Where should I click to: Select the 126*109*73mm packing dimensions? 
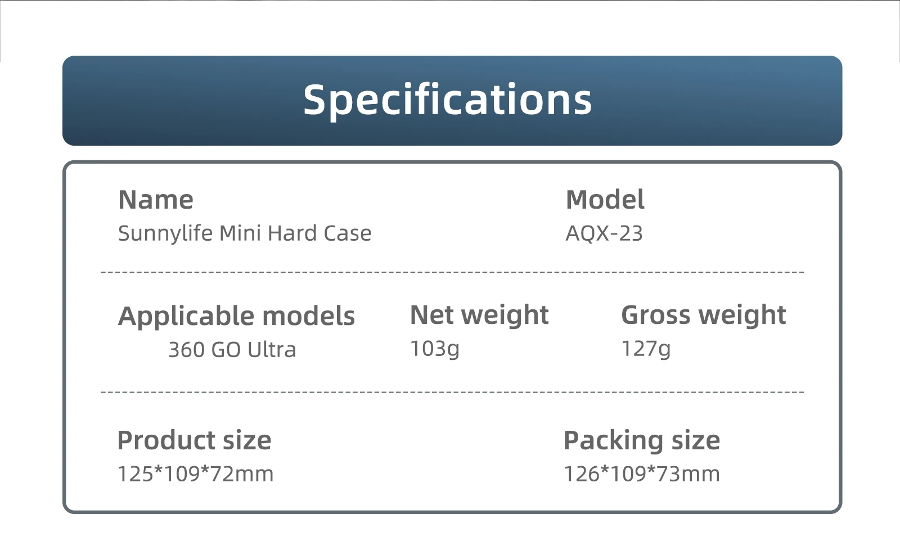(x=641, y=474)
